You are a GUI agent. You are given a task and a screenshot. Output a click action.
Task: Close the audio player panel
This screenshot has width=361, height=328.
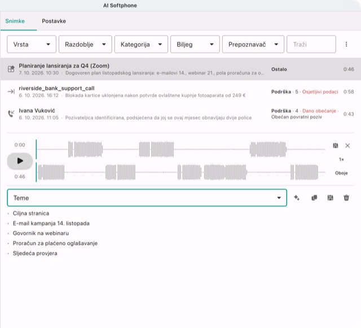tap(347, 146)
